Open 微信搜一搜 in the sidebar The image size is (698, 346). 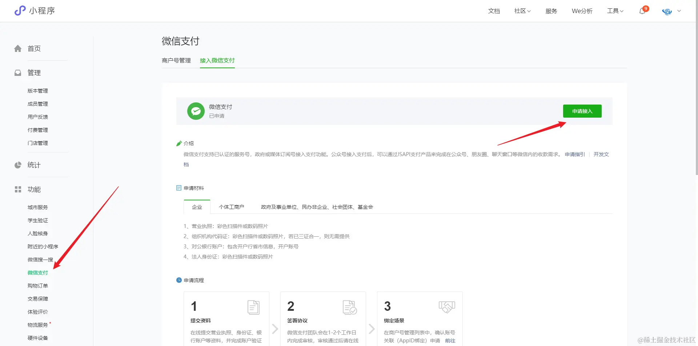point(40,260)
